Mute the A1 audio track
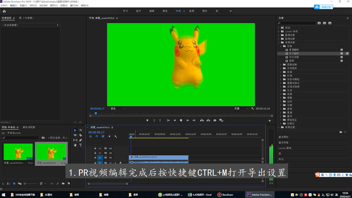This screenshot has width=352, height=198. click(x=111, y=163)
